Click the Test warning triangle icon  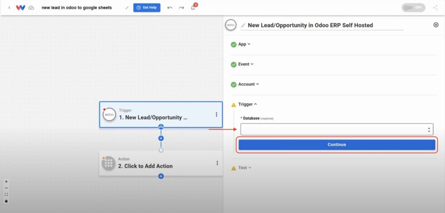click(x=233, y=168)
